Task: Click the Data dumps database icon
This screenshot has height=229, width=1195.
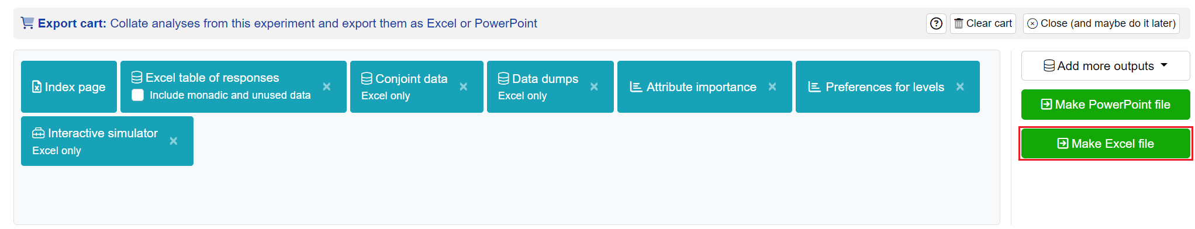Action: pyautogui.click(x=503, y=78)
